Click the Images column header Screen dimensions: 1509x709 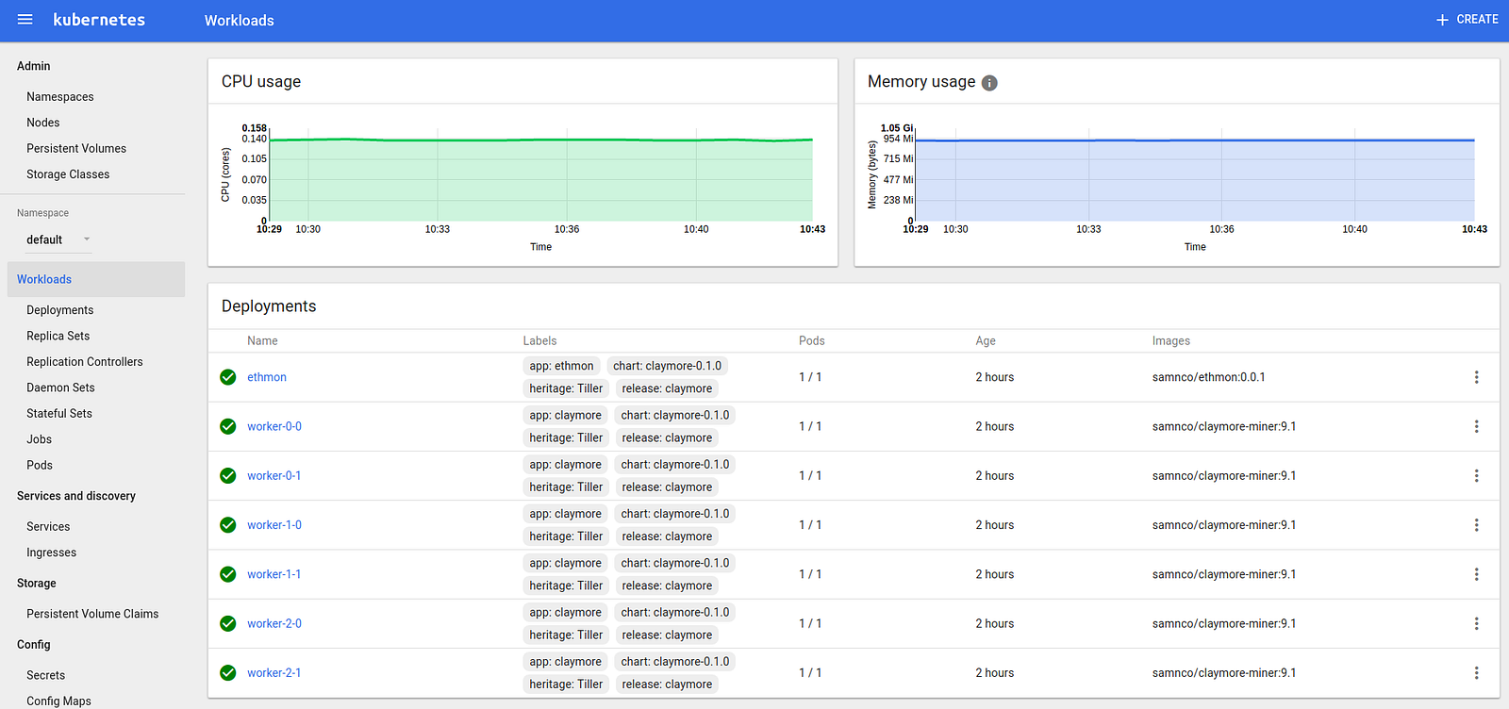(1171, 341)
